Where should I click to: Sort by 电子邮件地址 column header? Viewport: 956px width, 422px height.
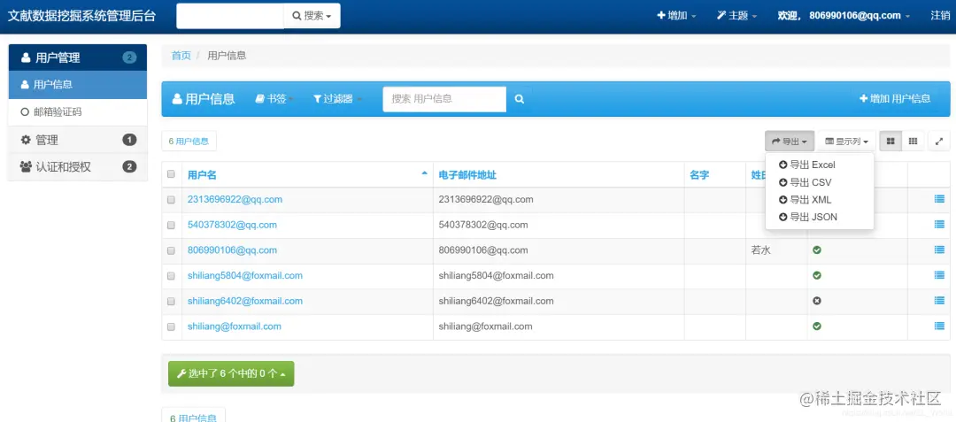coord(467,175)
